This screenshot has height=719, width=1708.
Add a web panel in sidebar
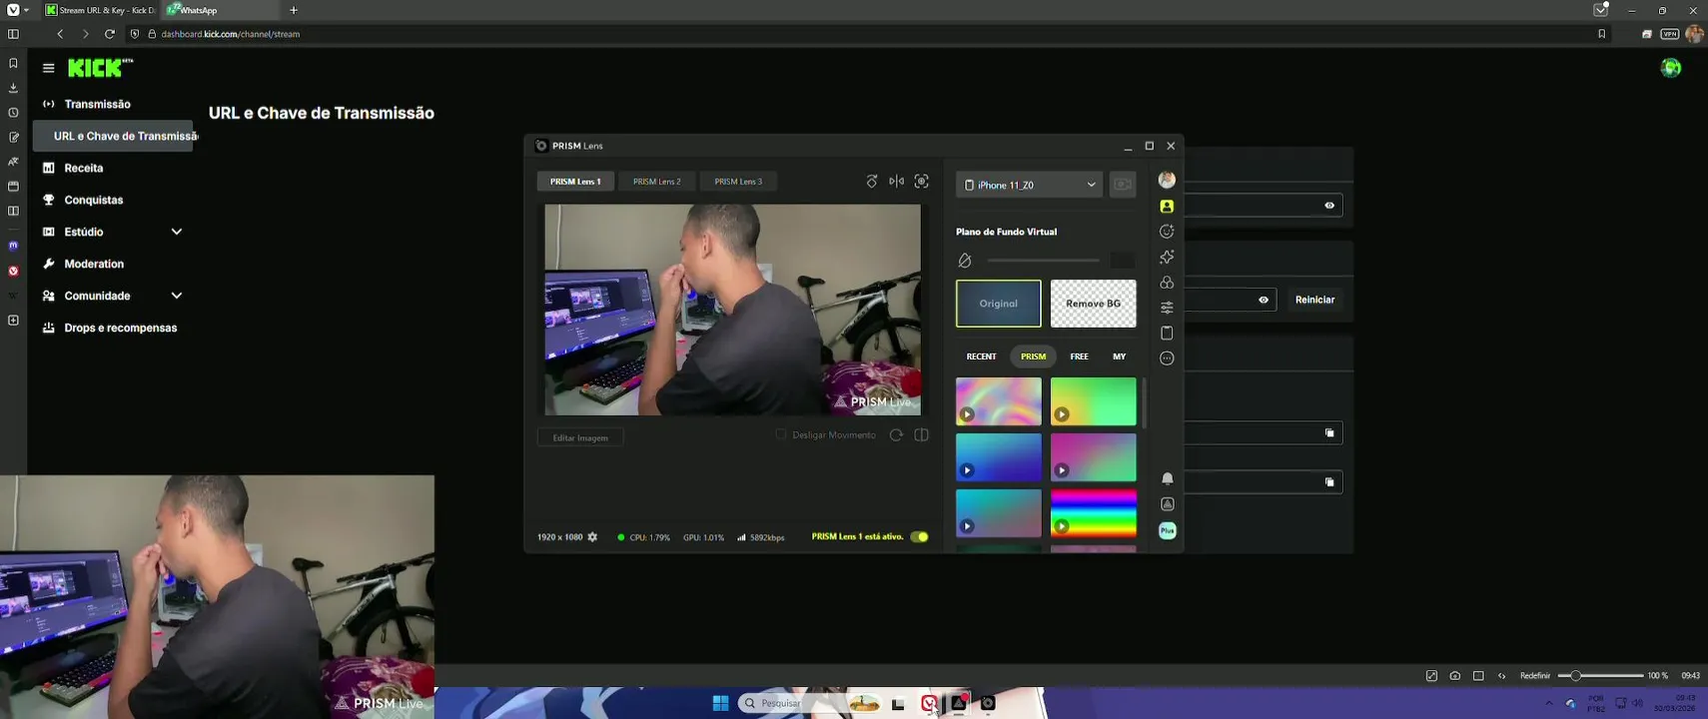point(13,321)
